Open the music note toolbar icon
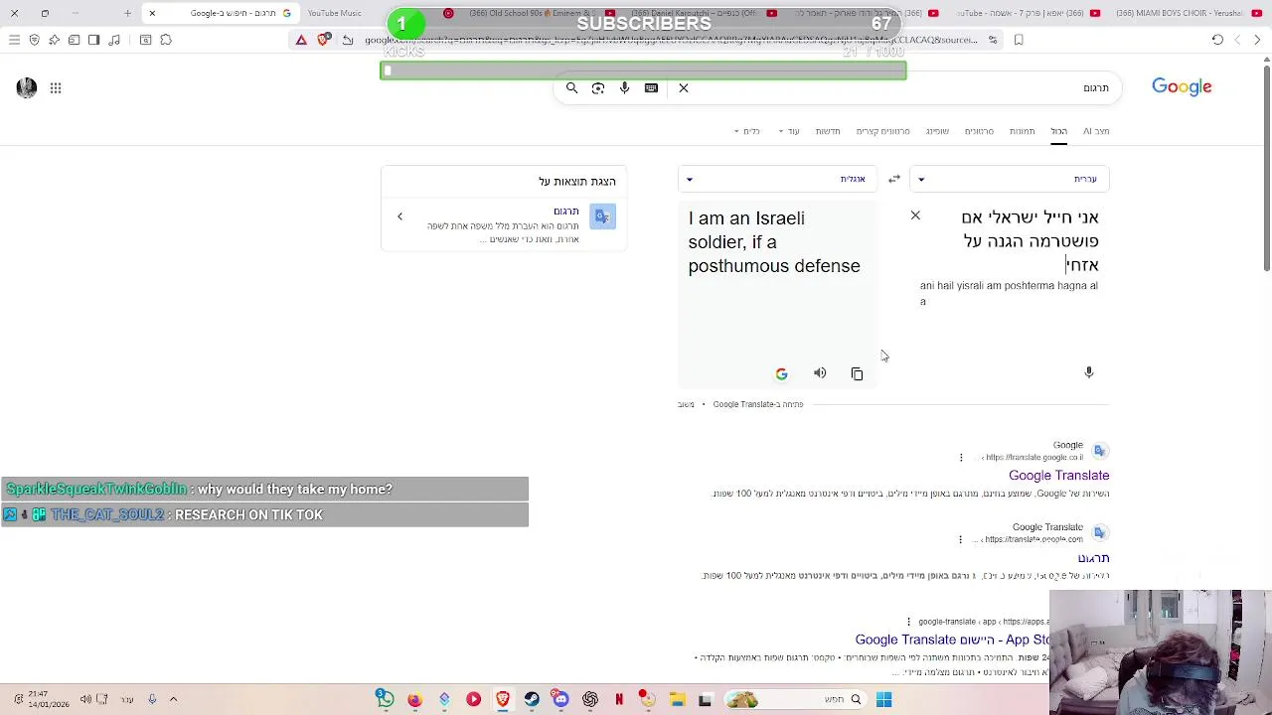Viewport: 1272px width, 715px height. (113, 40)
